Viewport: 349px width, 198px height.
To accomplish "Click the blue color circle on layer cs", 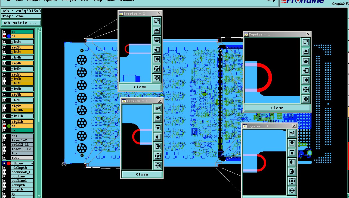I will [9, 36].
